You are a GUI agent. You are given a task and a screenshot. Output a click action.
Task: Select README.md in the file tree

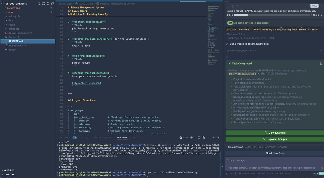[x=28, y=41]
